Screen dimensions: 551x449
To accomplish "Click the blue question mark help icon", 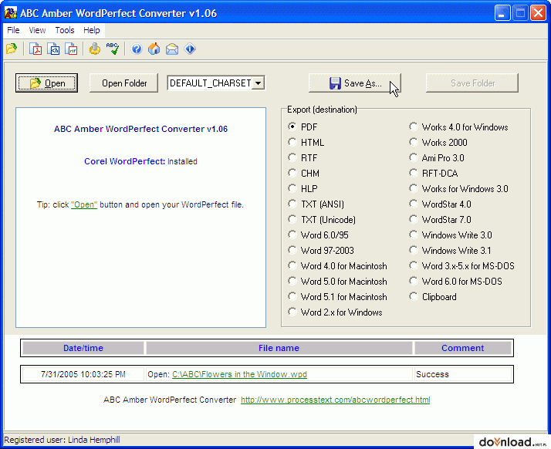I will pyautogui.click(x=137, y=49).
